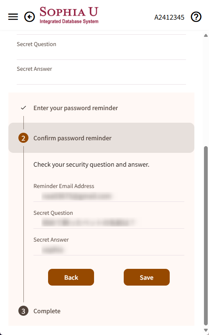Viewport: 209px width, 335px height.
Task: Click the blurred Reminder Email Address value
Action: 77,196
